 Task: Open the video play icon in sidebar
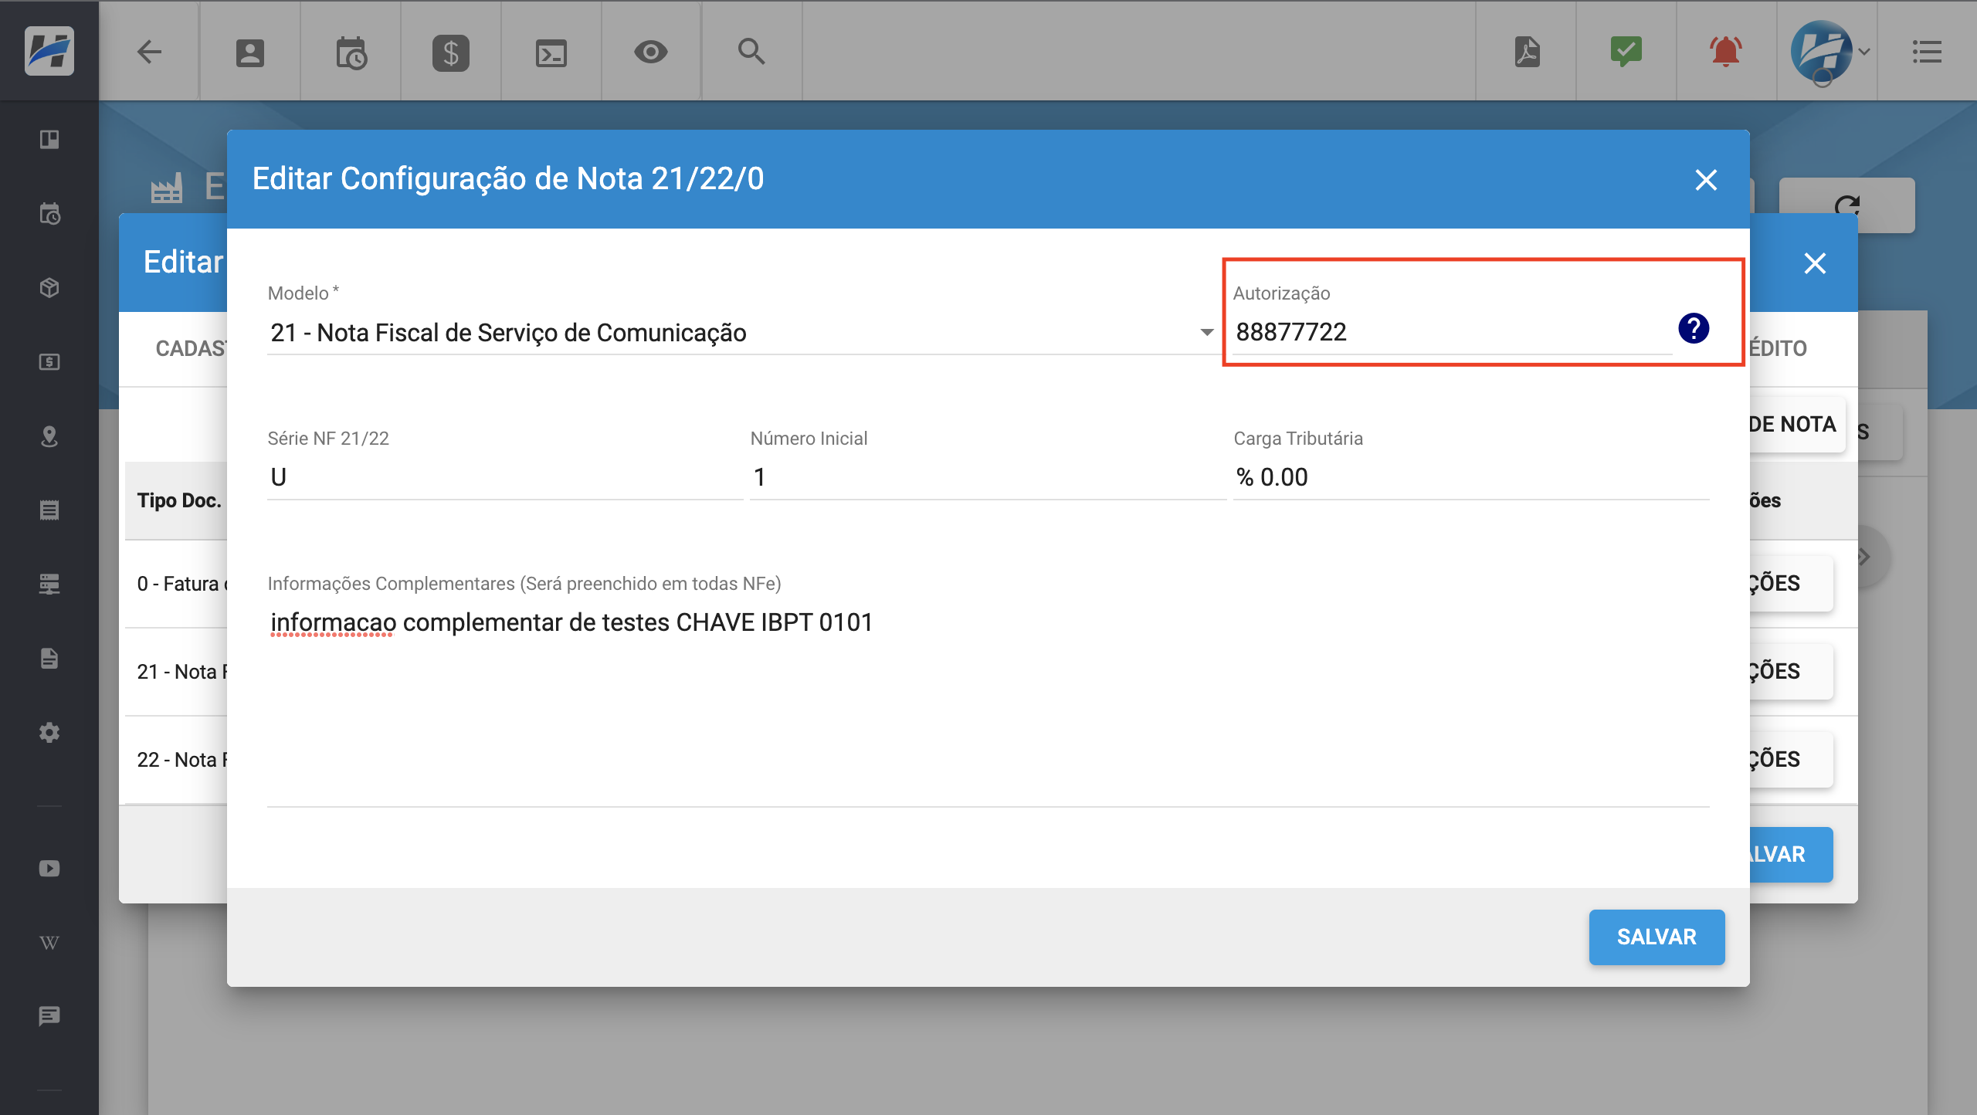tap(49, 868)
